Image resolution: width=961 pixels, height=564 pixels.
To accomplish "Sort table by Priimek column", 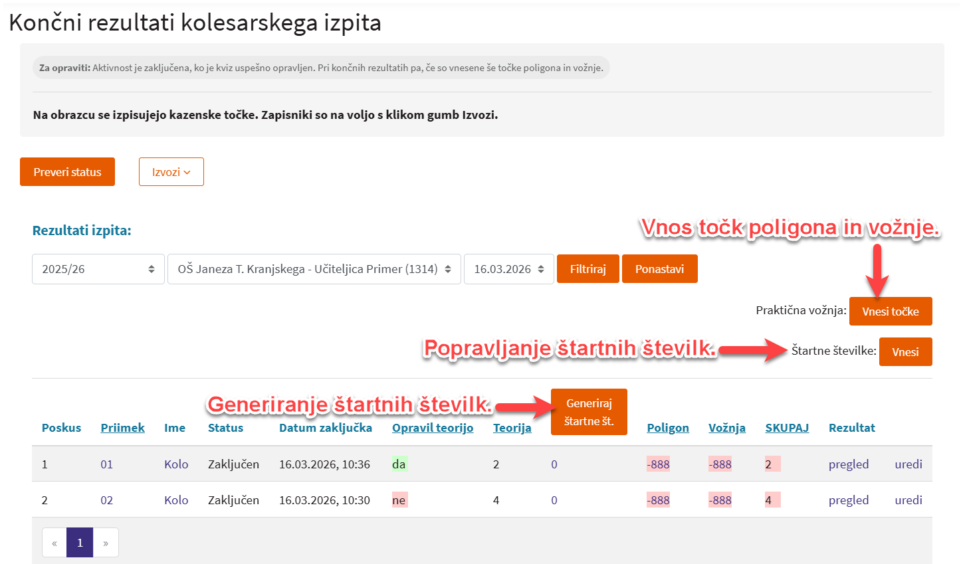I will 122,428.
